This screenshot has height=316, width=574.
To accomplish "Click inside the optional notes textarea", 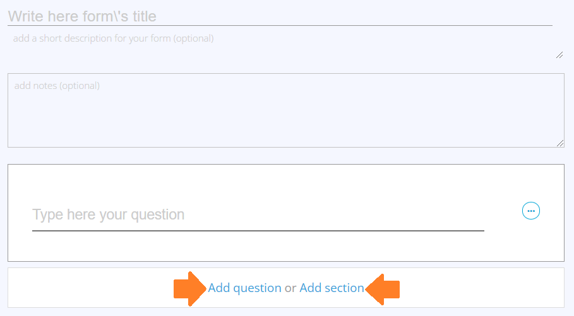I will point(286,110).
